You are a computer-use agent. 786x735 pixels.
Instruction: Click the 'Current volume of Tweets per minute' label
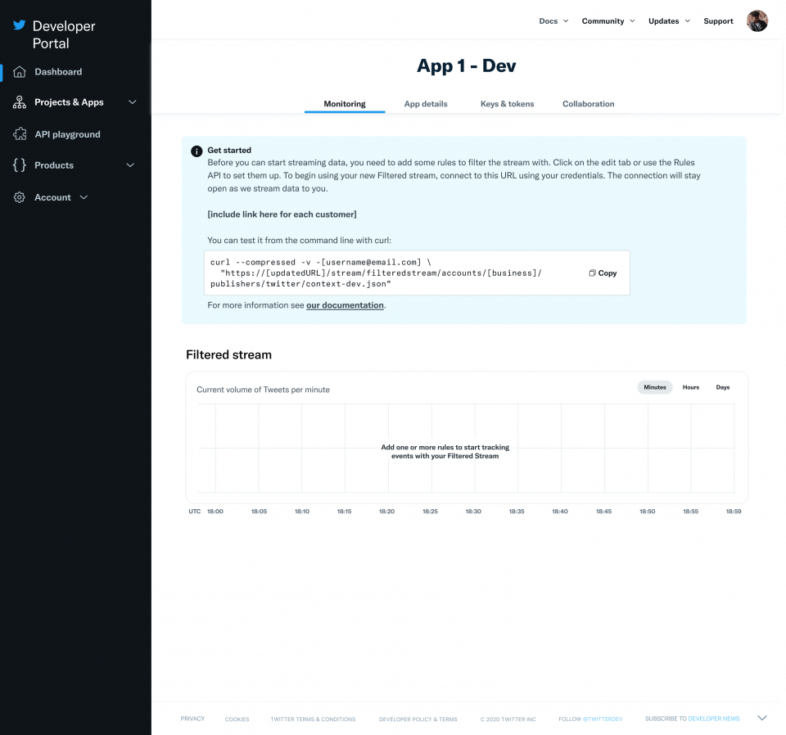point(263,390)
